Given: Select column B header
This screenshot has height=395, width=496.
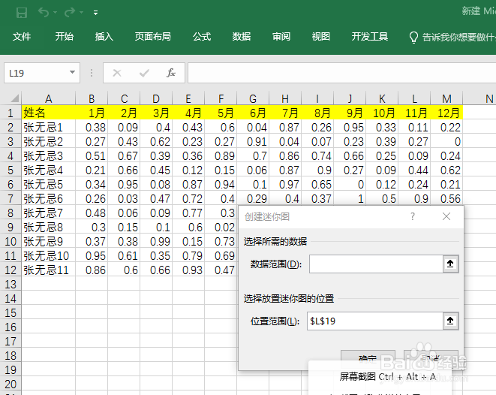Looking at the screenshot, I should 92,99.
